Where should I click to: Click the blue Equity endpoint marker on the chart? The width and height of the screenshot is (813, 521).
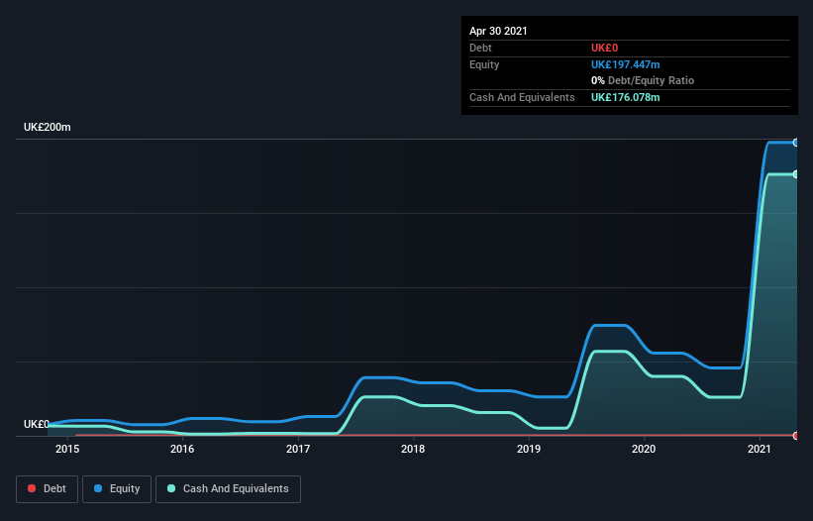(795, 143)
